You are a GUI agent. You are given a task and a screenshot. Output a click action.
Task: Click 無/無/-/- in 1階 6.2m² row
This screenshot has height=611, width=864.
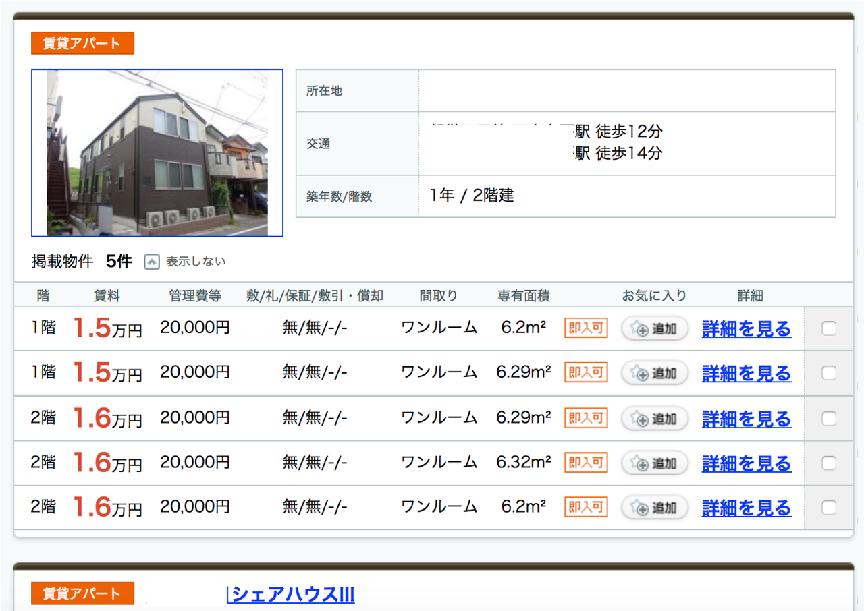click(x=315, y=328)
